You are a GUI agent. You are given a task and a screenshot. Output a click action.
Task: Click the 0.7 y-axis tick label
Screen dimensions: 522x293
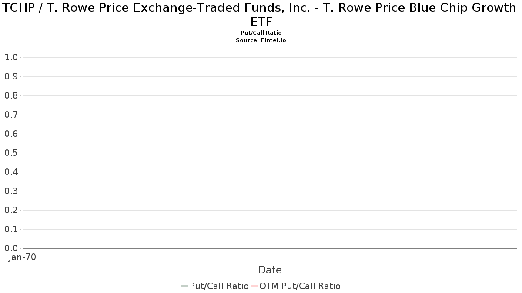click(x=11, y=115)
